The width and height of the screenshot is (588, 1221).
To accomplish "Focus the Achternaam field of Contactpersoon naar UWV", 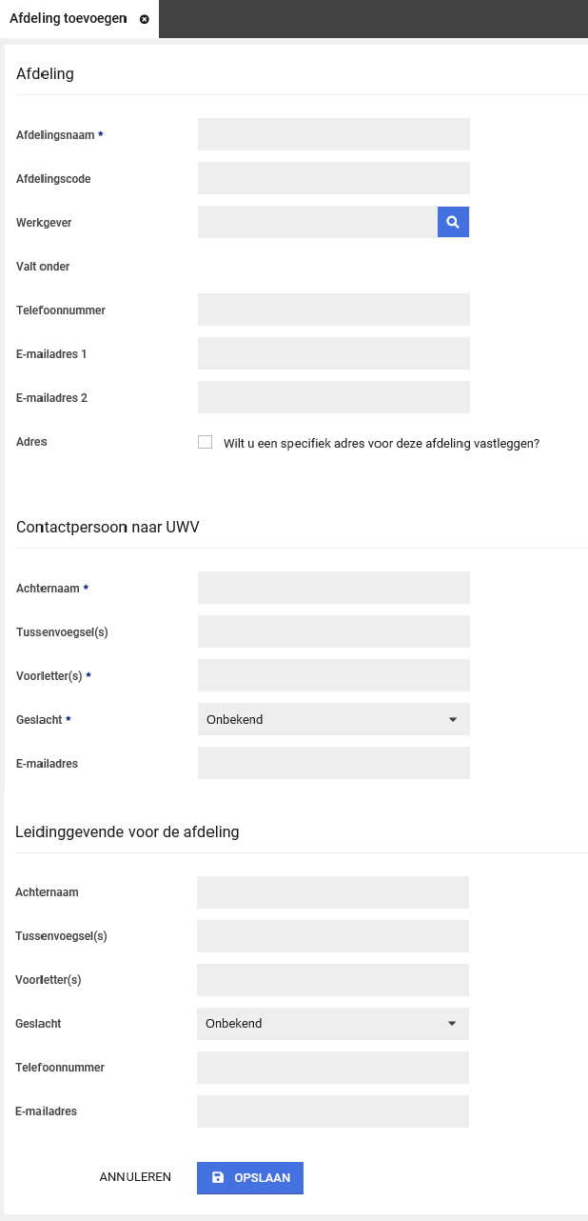I will 334,588.
